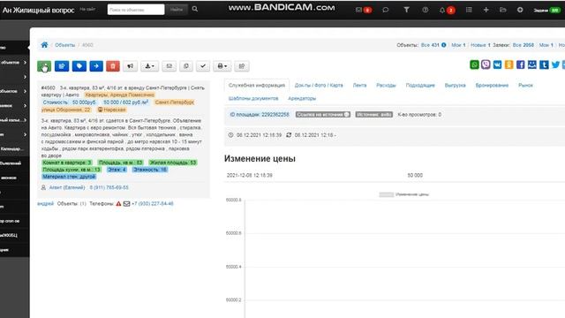Click the андрей user link
Image resolution: width=565 pixels, height=318 pixels.
click(45, 204)
